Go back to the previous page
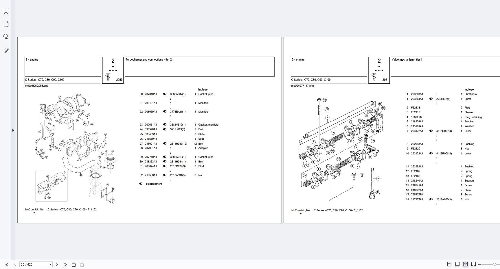The image size is (500, 269). [x=15, y=264]
